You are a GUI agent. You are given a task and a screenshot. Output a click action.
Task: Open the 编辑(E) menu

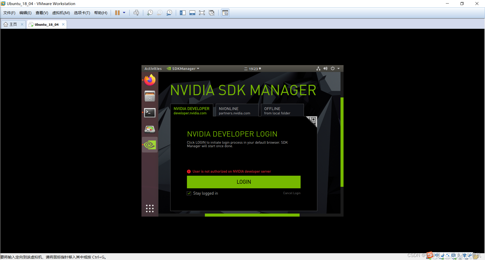[26, 13]
